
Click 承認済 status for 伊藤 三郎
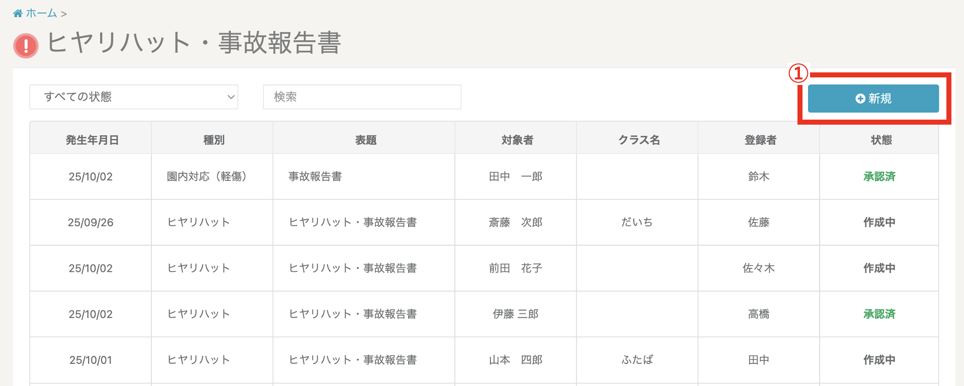[x=879, y=314]
